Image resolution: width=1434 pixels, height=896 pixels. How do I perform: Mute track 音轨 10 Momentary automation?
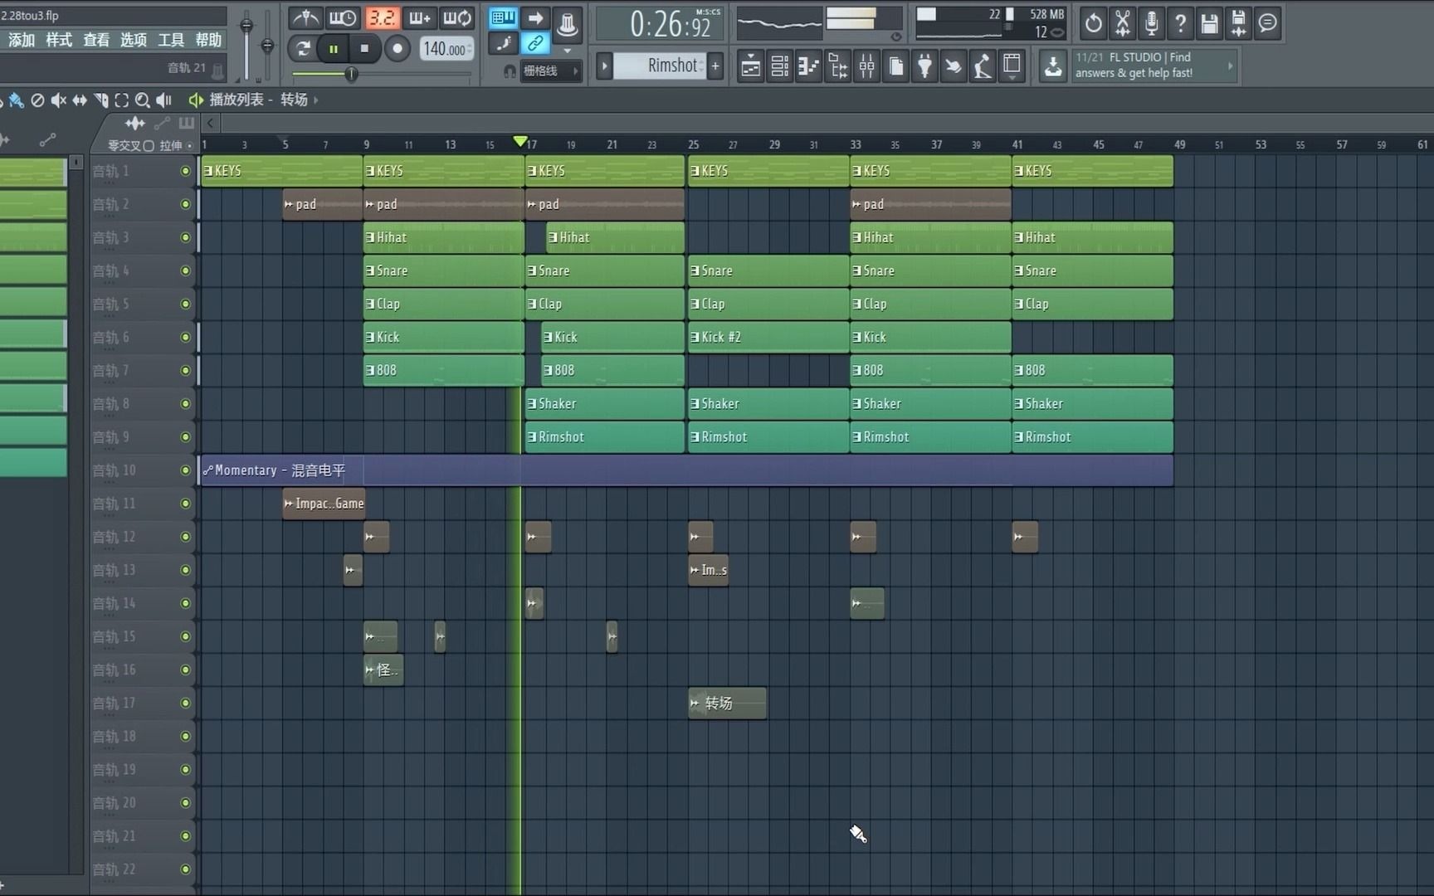click(185, 470)
